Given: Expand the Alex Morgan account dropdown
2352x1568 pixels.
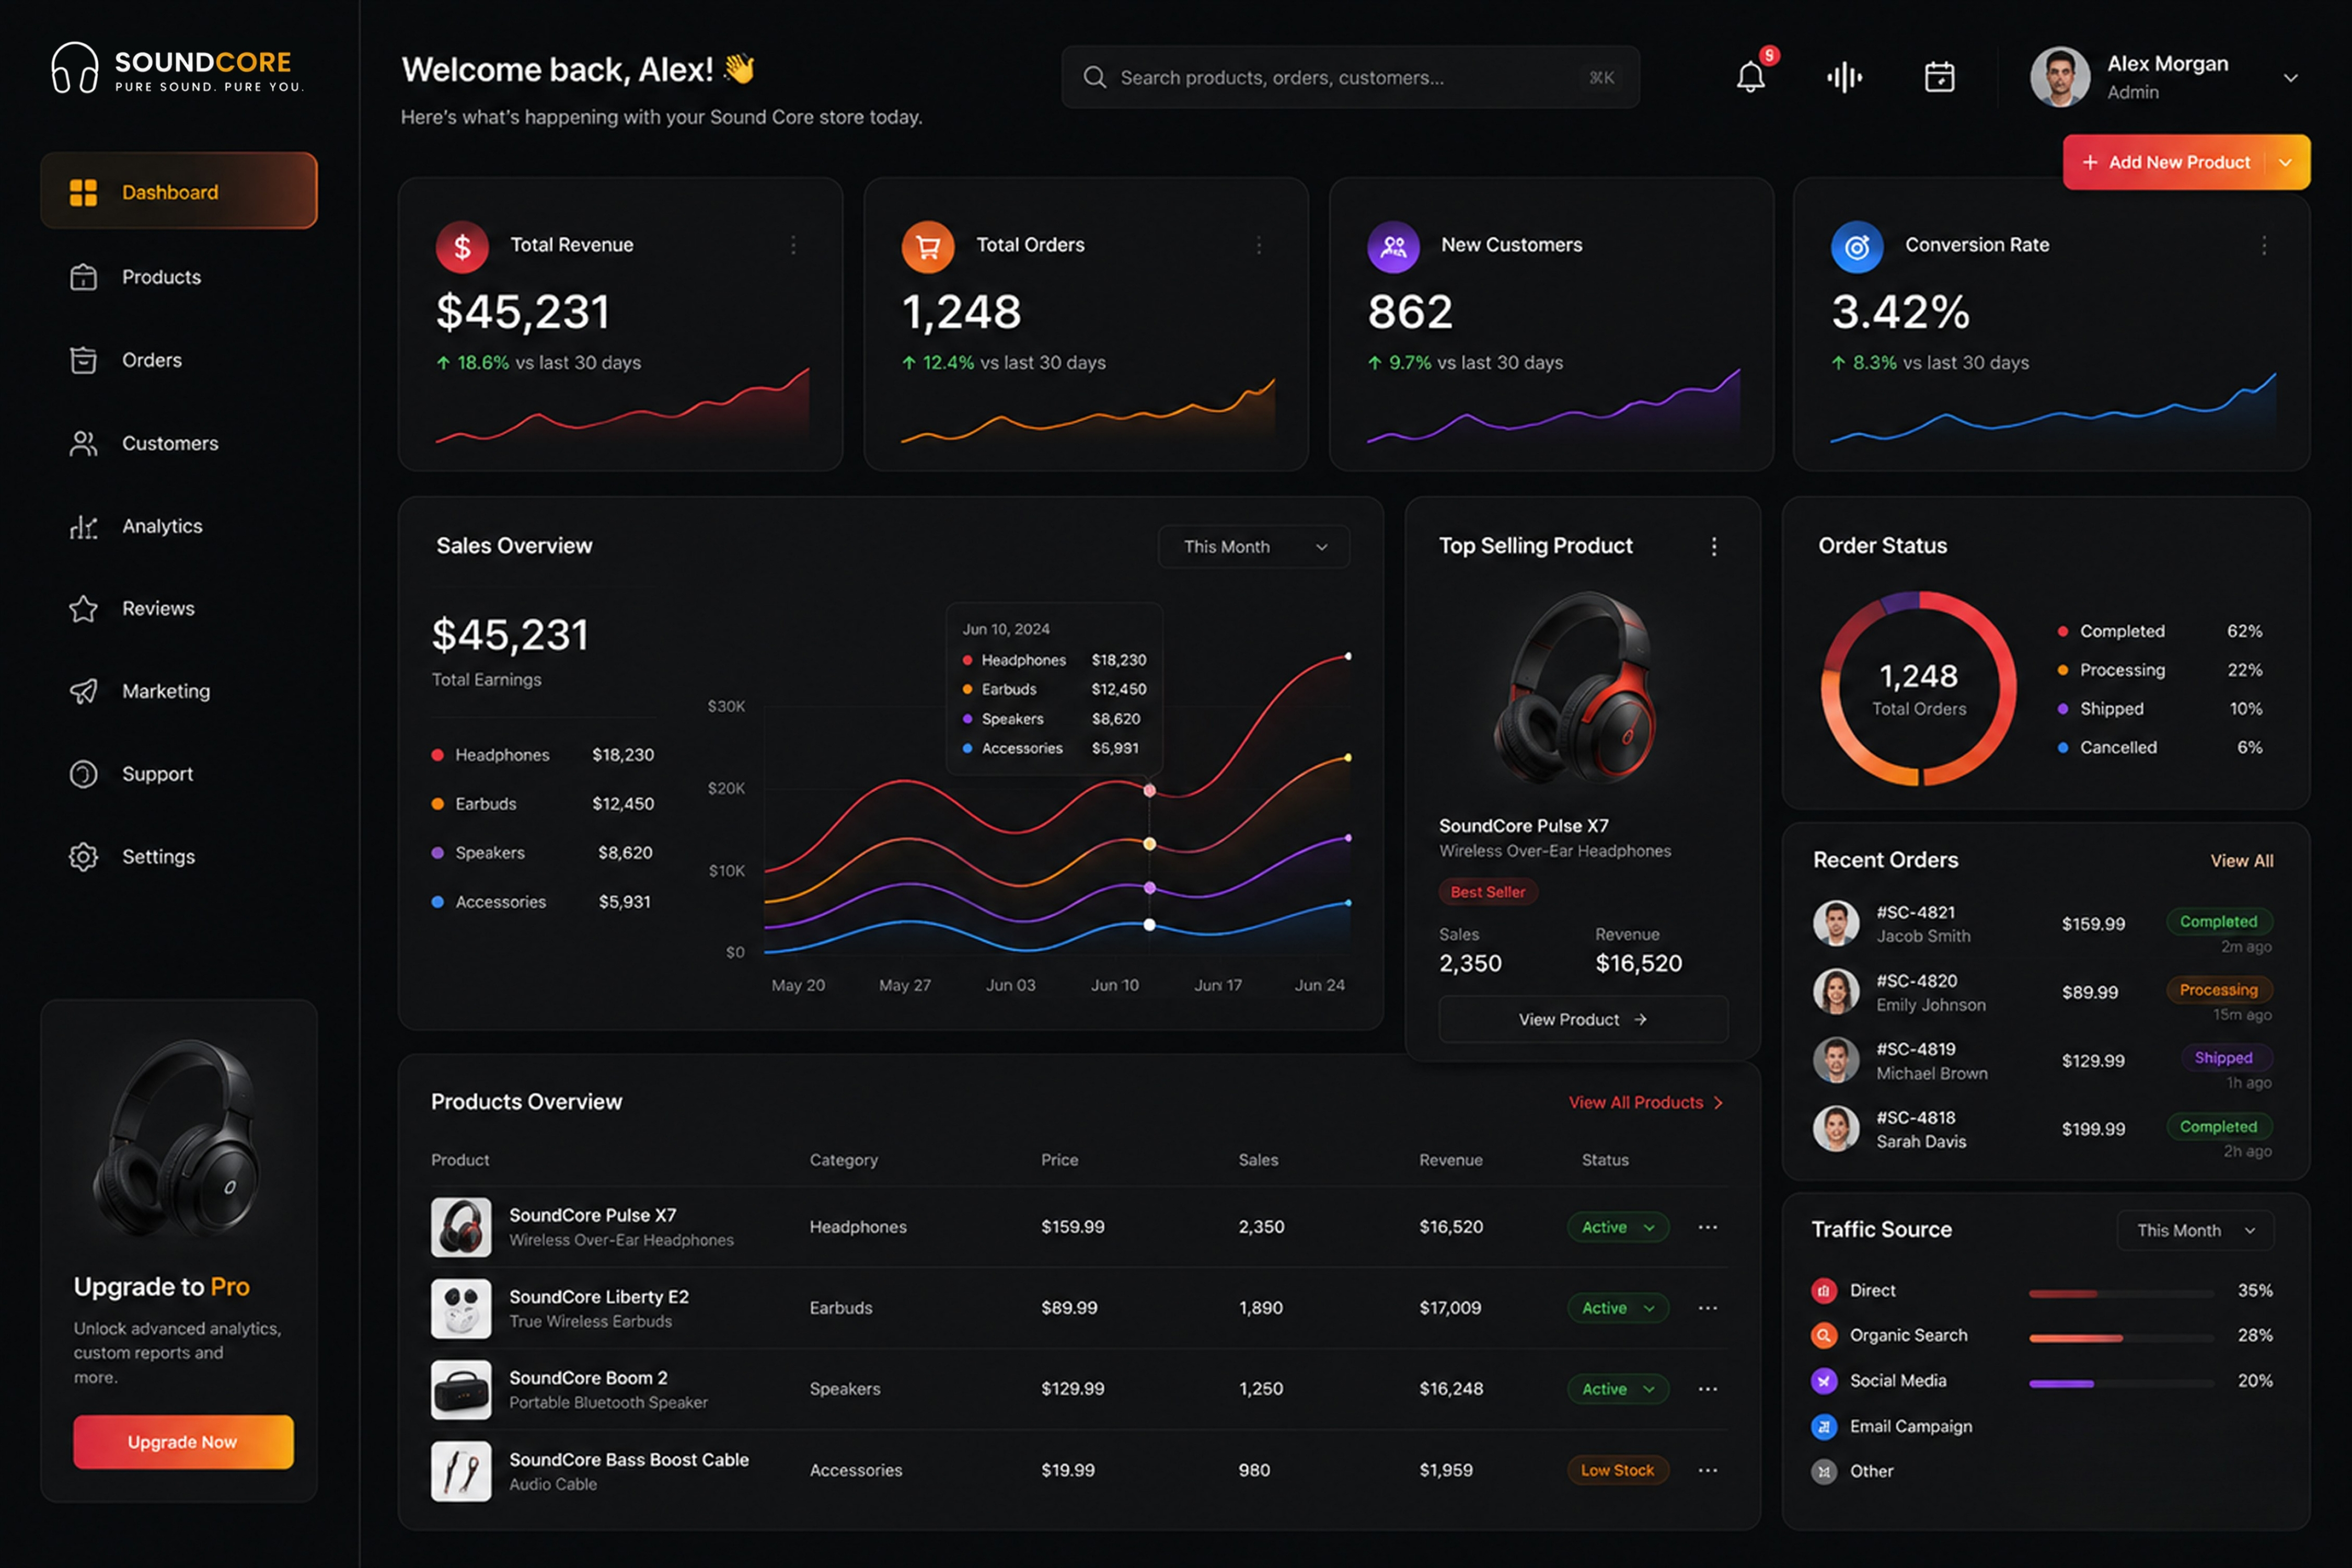Looking at the screenshot, I should (2290, 78).
